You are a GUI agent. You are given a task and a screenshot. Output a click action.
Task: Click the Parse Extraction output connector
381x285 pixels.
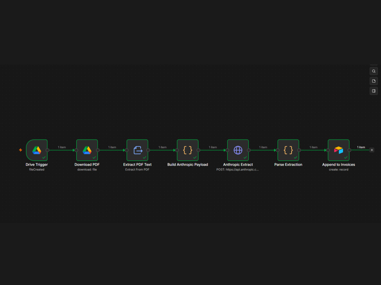[x=299, y=150]
